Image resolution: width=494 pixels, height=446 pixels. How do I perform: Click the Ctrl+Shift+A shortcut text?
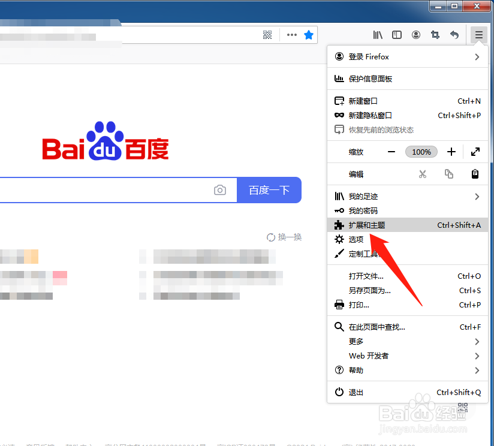(x=459, y=225)
